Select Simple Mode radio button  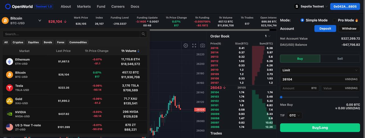[302, 20]
